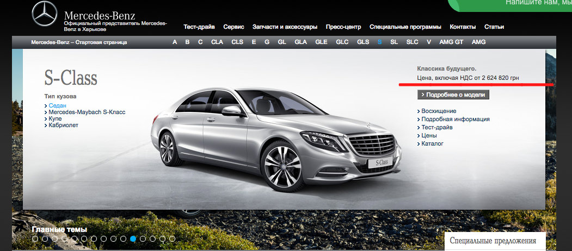This screenshot has width=572, height=251.
Task: Select the AMG model tab
Action: pos(478,42)
